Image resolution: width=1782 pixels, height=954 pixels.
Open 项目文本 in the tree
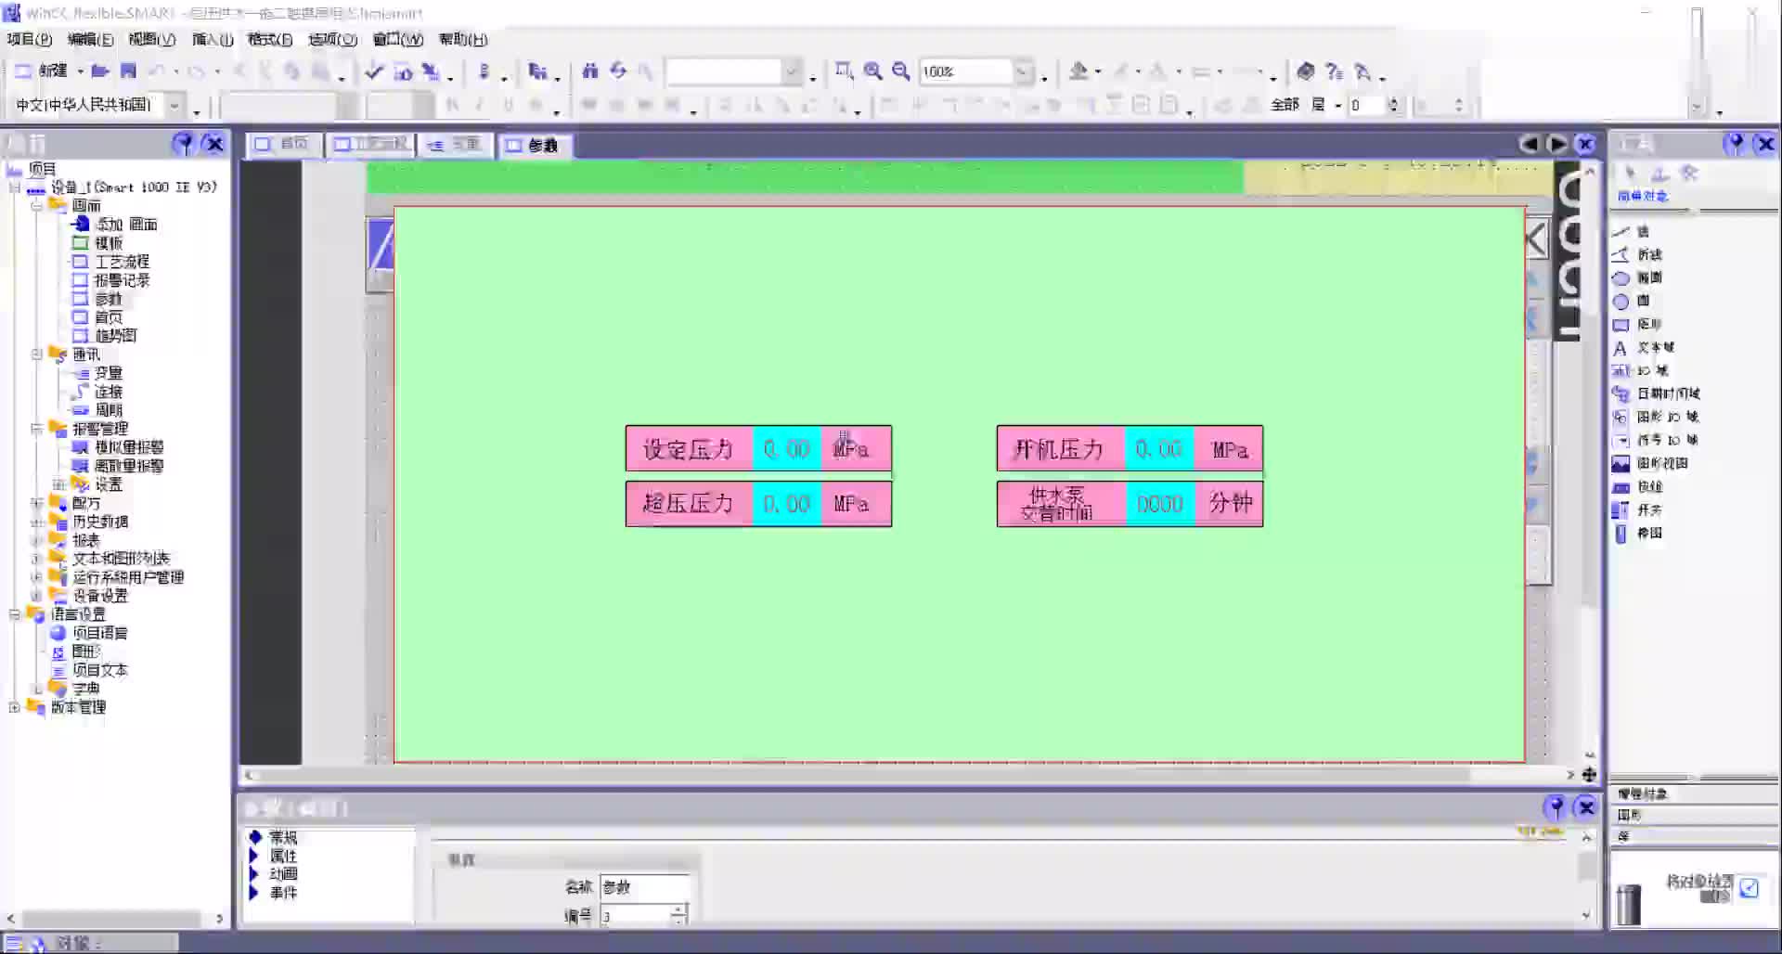[89, 669]
